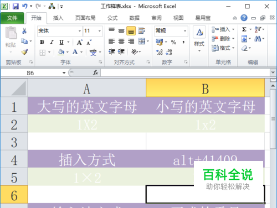Toggle bold formatting

point(42,42)
